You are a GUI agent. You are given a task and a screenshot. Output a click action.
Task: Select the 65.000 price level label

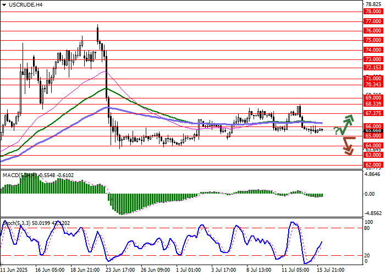click(373, 136)
